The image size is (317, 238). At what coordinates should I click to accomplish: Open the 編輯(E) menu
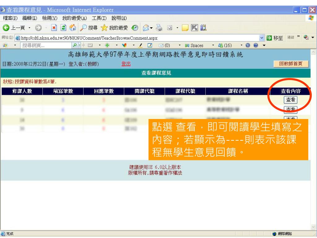(29, 18)
